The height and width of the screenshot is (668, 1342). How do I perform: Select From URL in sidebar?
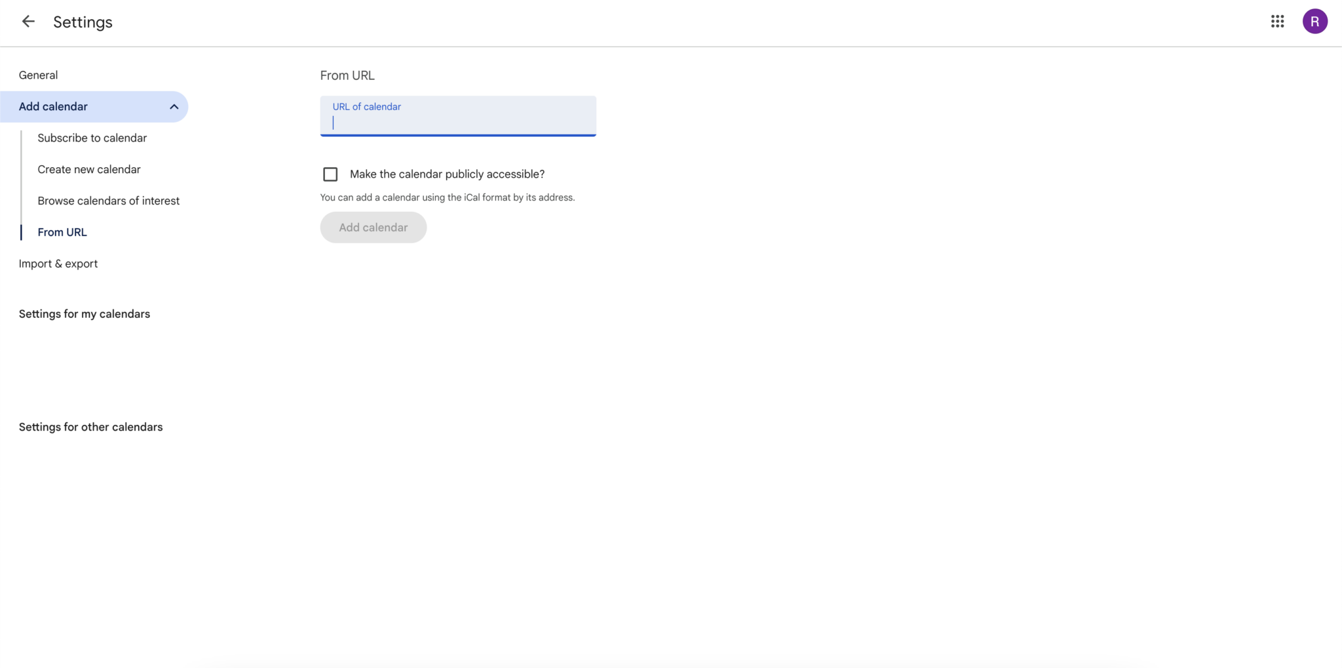pos(62,231)
